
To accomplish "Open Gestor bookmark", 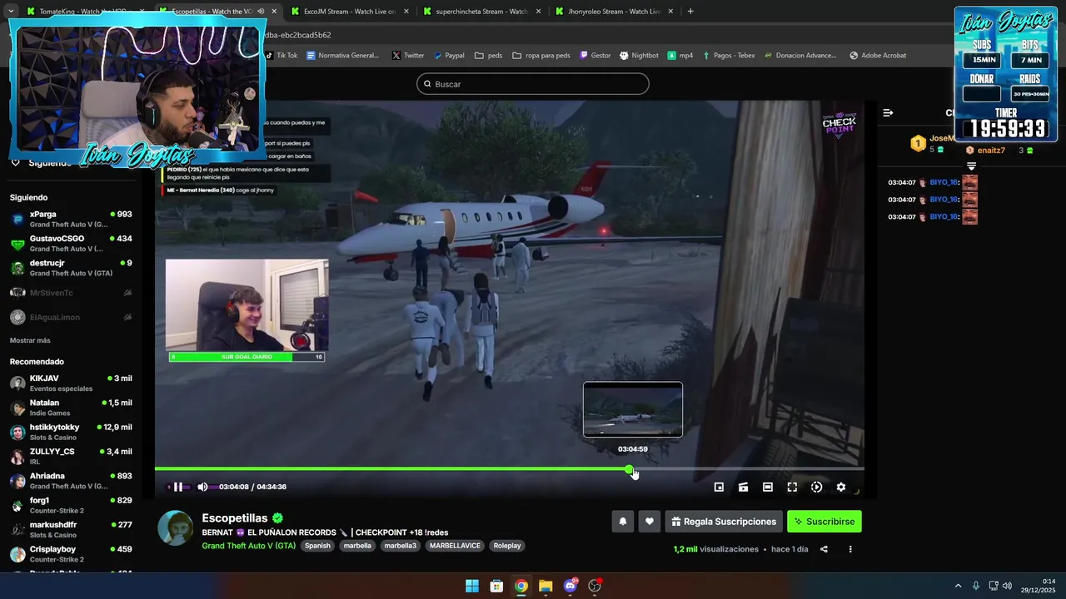I will coord(595,56).
